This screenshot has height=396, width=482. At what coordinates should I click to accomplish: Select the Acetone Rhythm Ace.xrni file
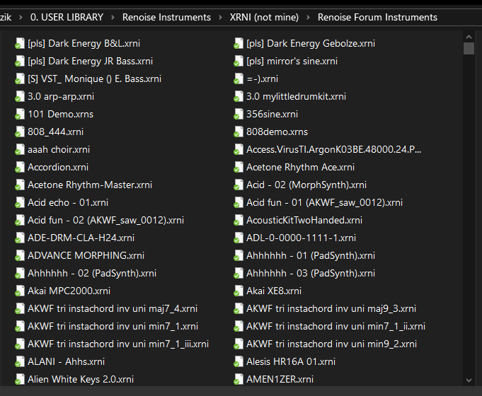click(x=300, y=168)
